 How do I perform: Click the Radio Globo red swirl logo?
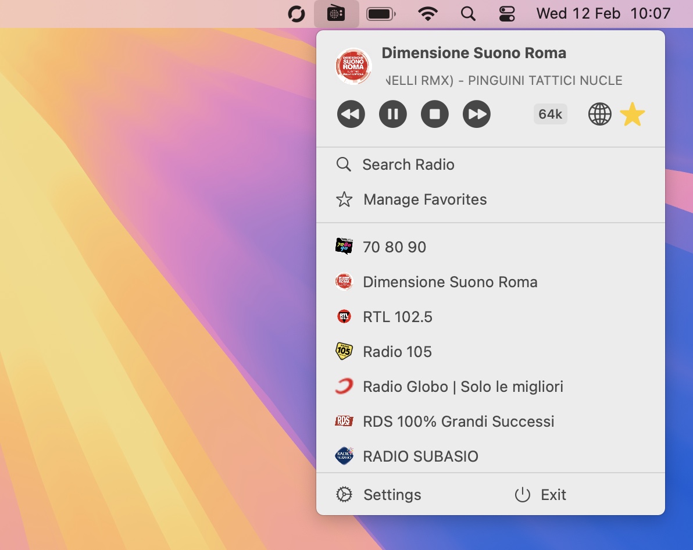pos(344,386)
